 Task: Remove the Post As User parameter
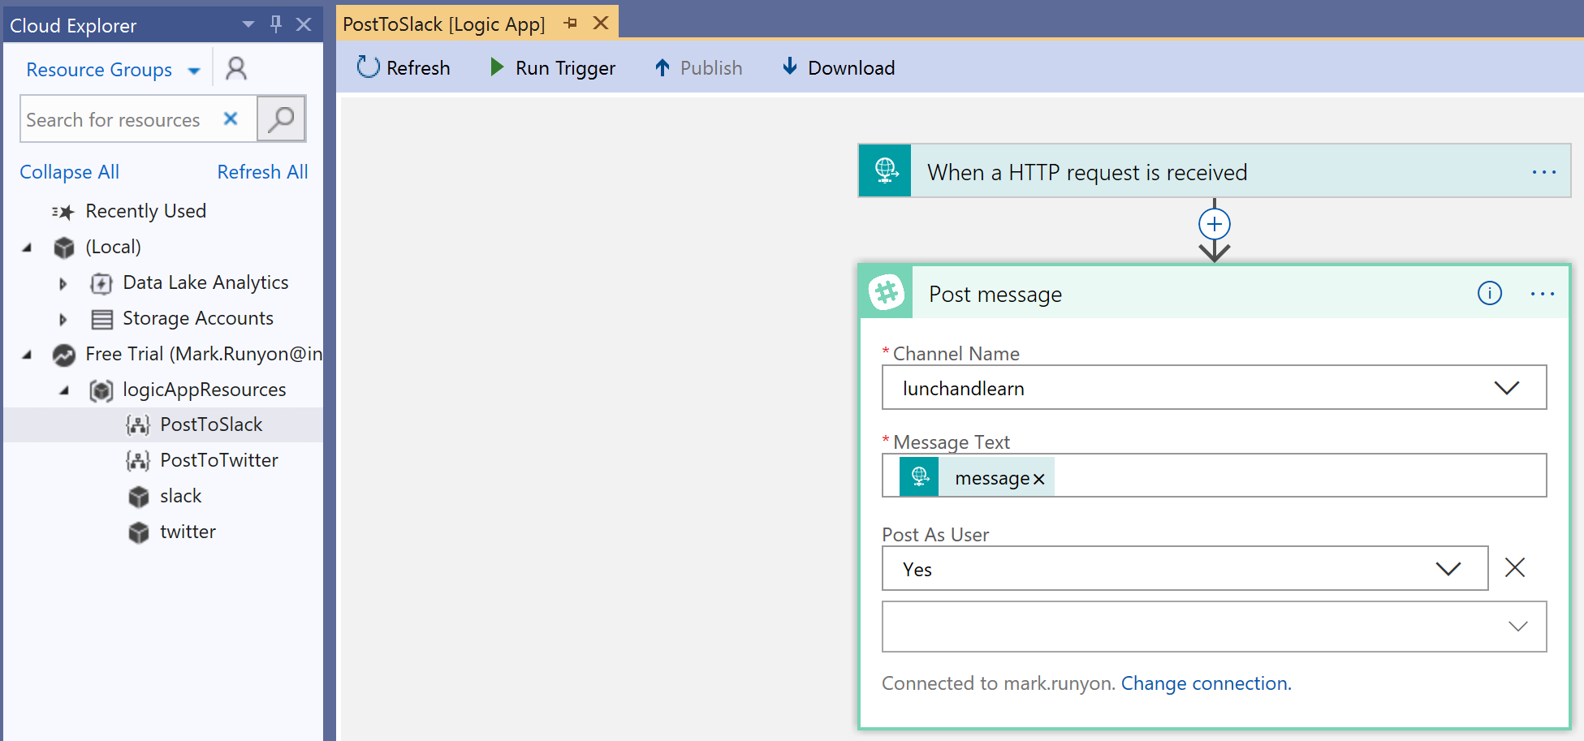pyautogui.click(x=1515, y=567)
